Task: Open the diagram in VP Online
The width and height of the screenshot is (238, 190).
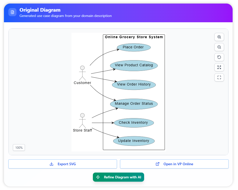Action: 174,164
